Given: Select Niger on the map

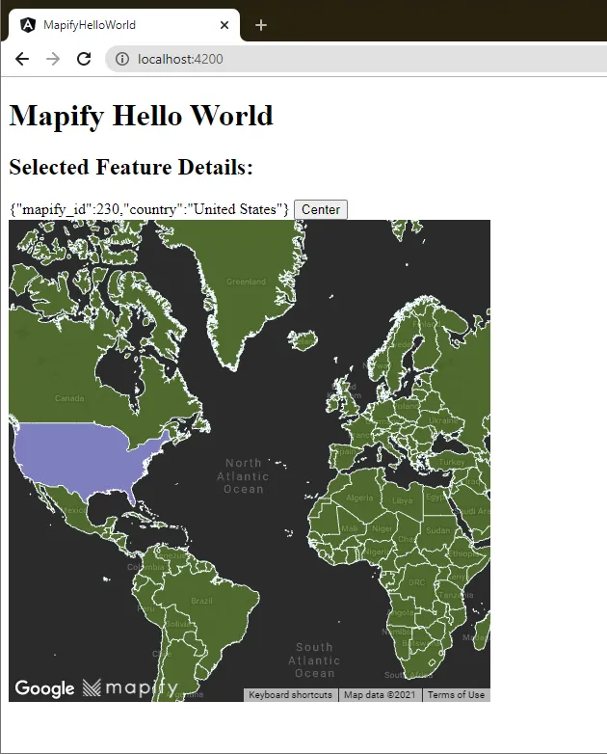Looking at the screenshot, I should tap(383, 528).
